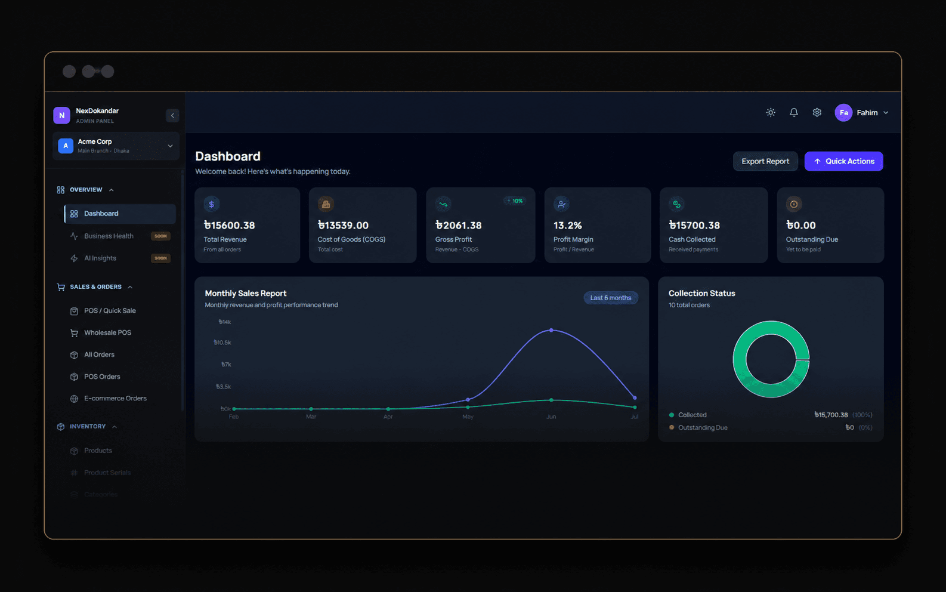Click the POS Orders box icon
This screenshot has height=592, width=946.
click(74, 377)
